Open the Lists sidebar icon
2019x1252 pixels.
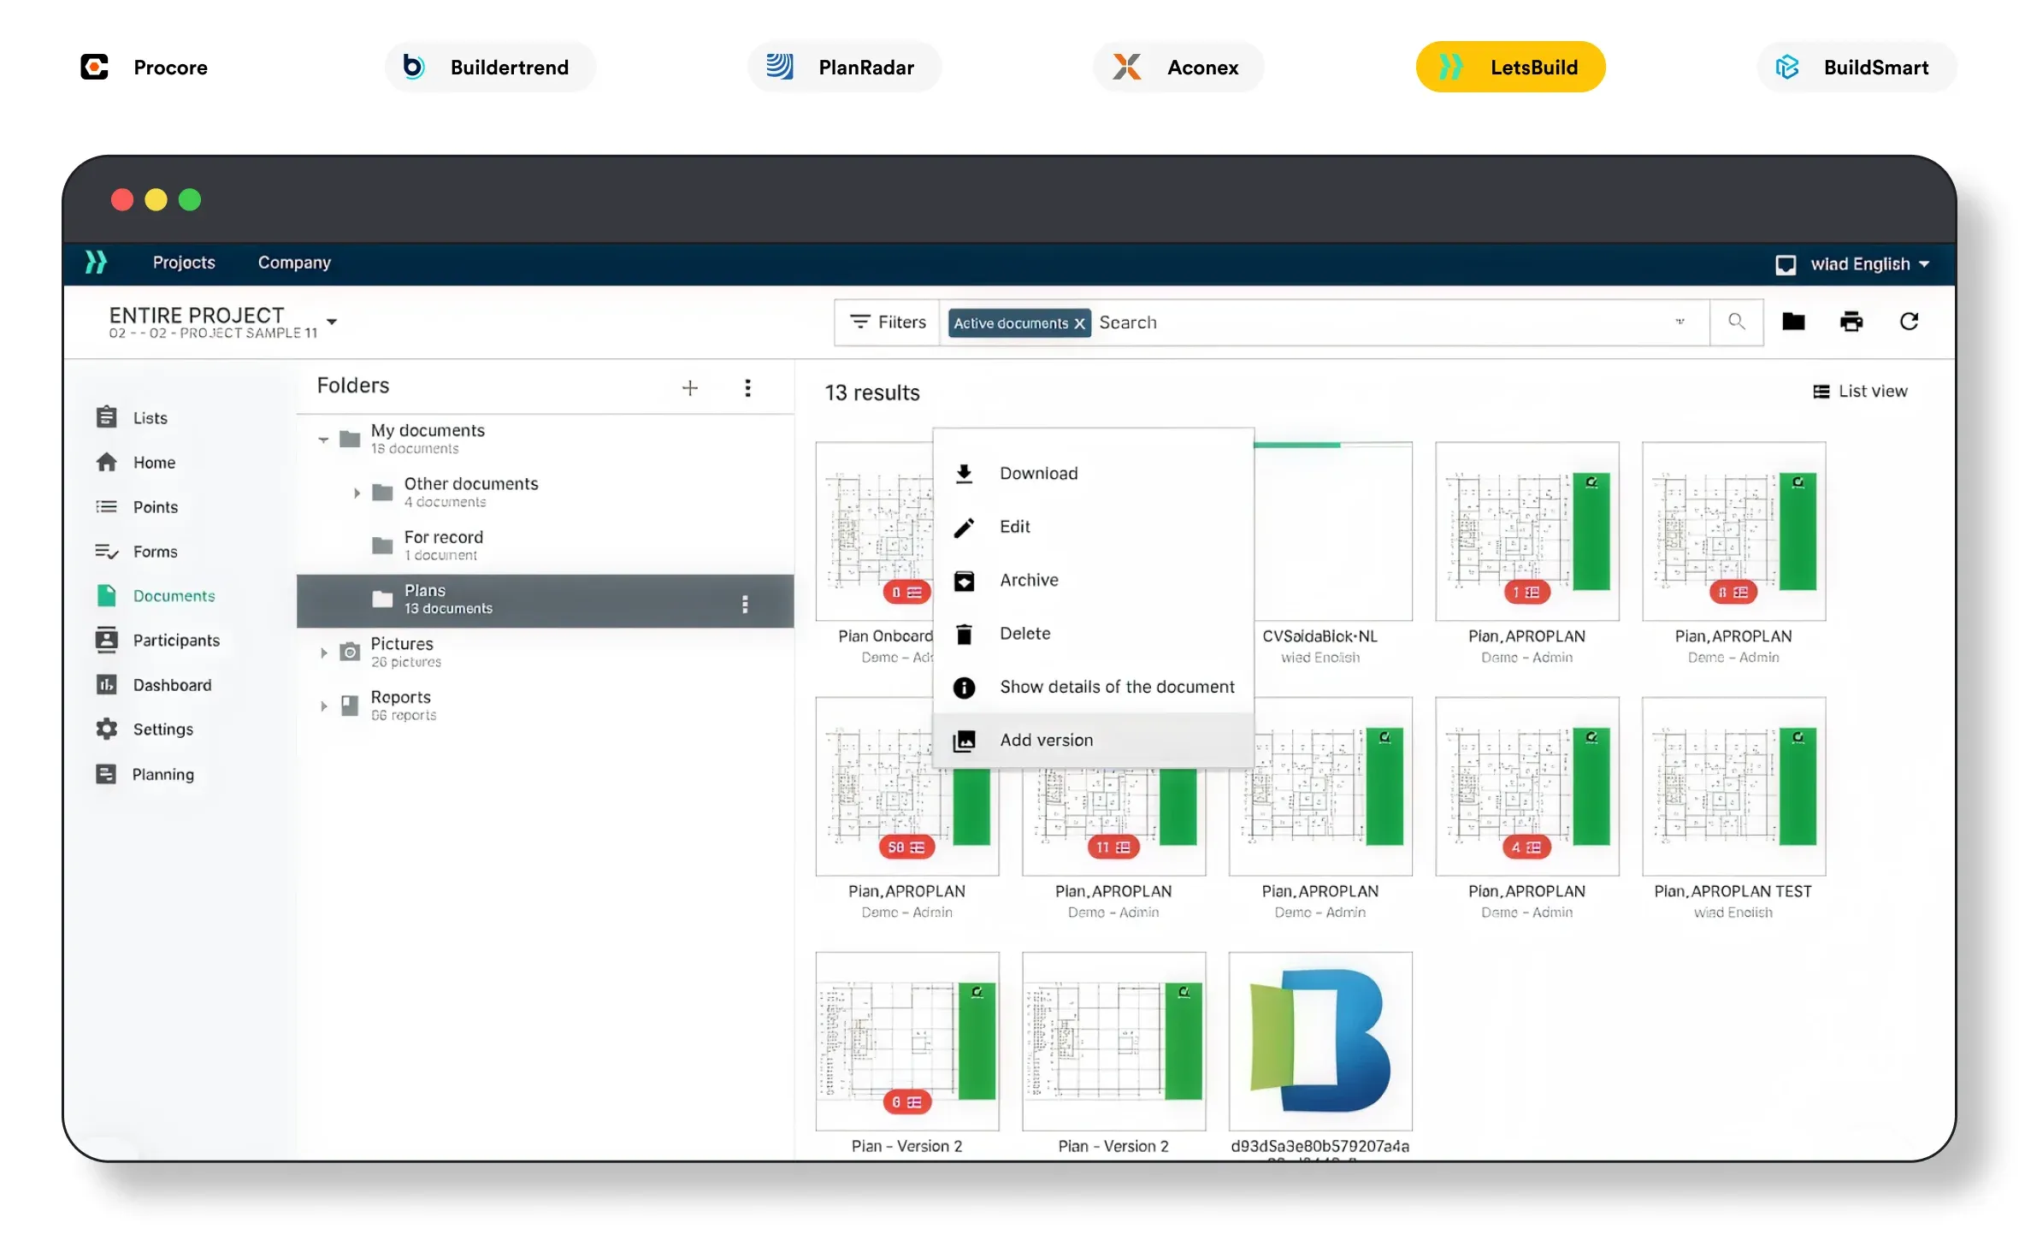[106, 417]
